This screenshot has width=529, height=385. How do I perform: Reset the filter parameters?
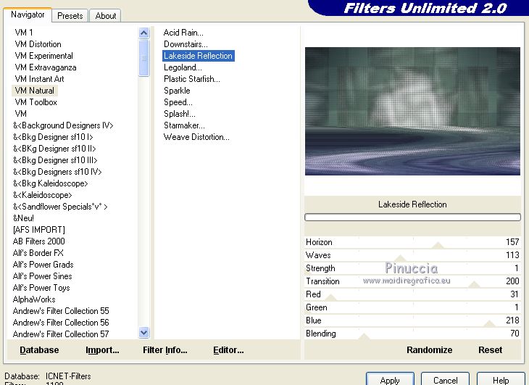coord(490,350)
